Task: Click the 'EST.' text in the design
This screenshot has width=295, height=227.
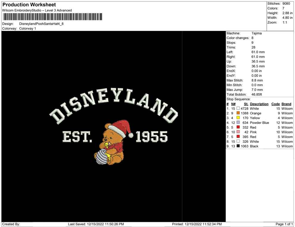Action: pyautogui.click(x=77, y=137)
